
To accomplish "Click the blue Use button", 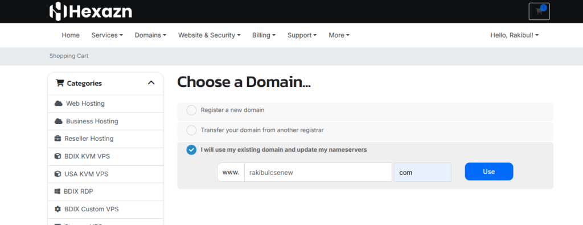I will pos(489,172).
